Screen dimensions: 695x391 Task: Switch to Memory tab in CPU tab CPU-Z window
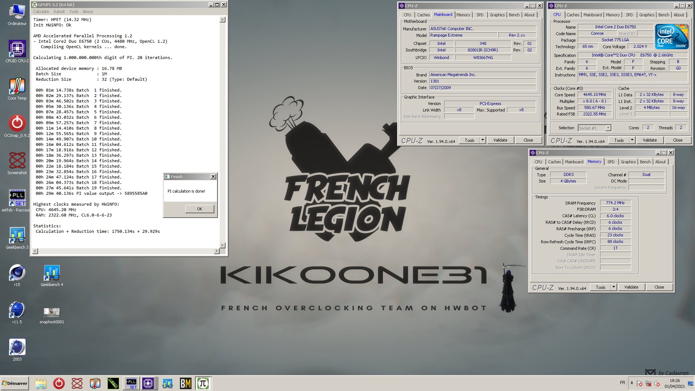[612, 15]
